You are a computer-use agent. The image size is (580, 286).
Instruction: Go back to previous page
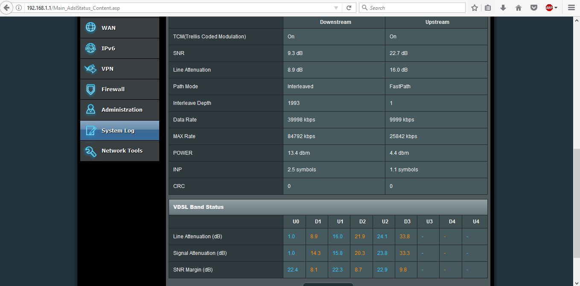(6, 8)
